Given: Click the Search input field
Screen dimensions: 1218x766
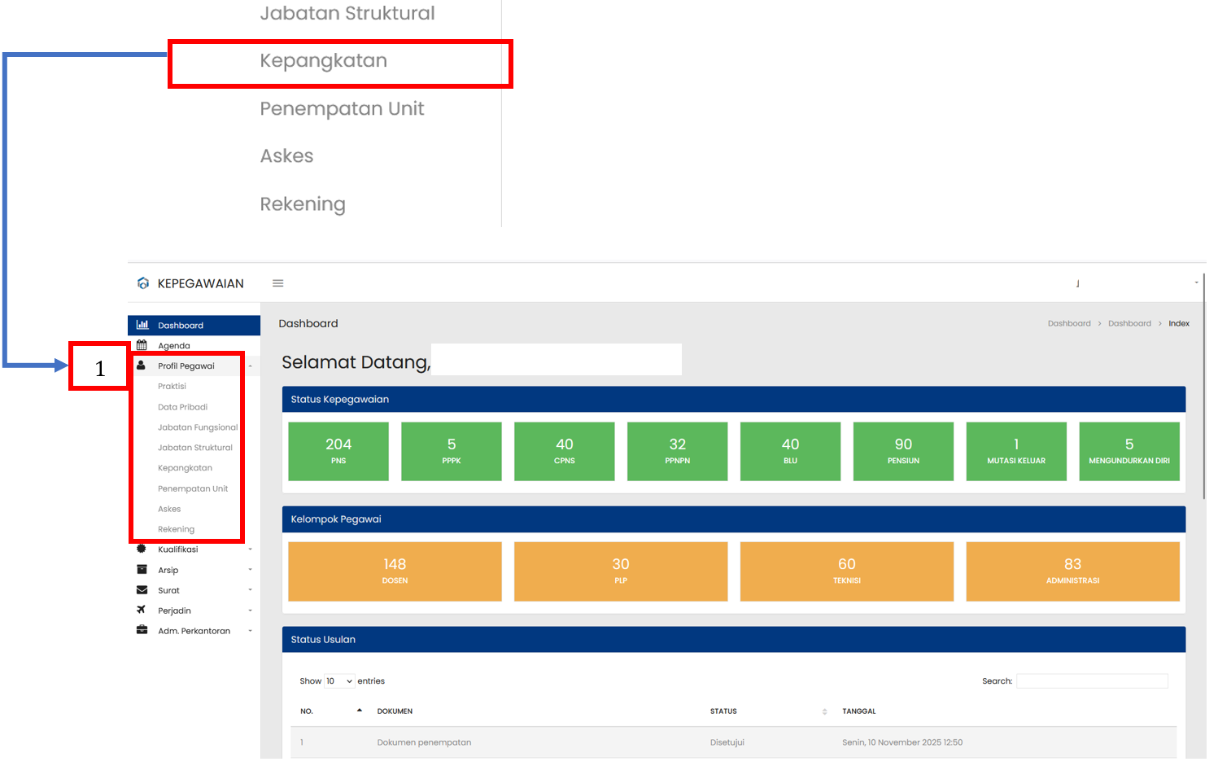Looking at the screenshot, I should point(1091,681).
